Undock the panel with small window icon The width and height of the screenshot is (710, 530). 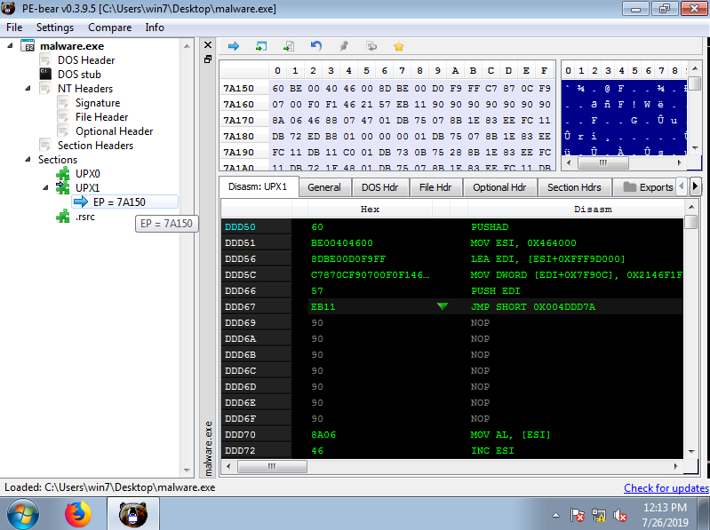pyautogui.click(x=208, y=59)
